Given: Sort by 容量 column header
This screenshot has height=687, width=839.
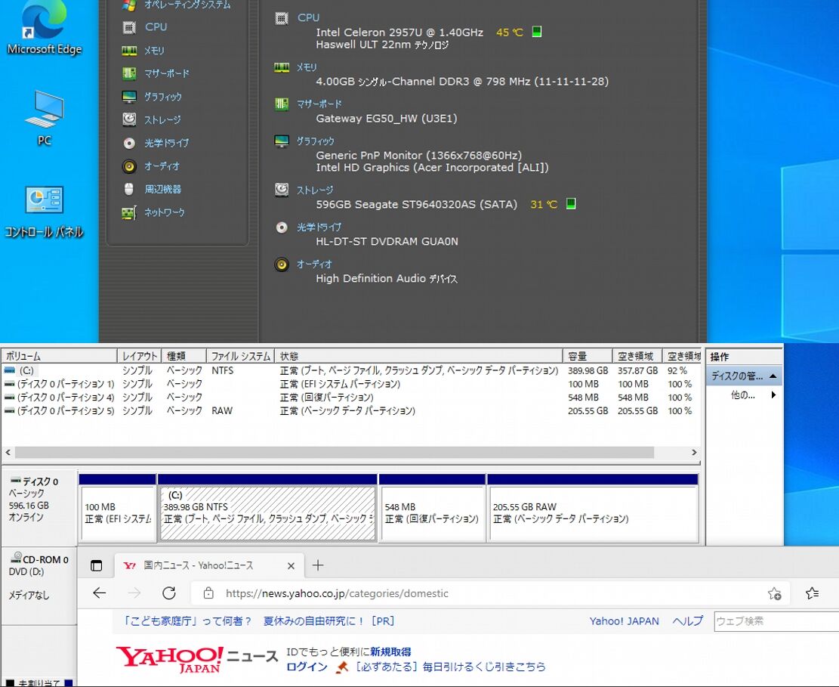Looking at the screenshot, I should coord(588,356).
